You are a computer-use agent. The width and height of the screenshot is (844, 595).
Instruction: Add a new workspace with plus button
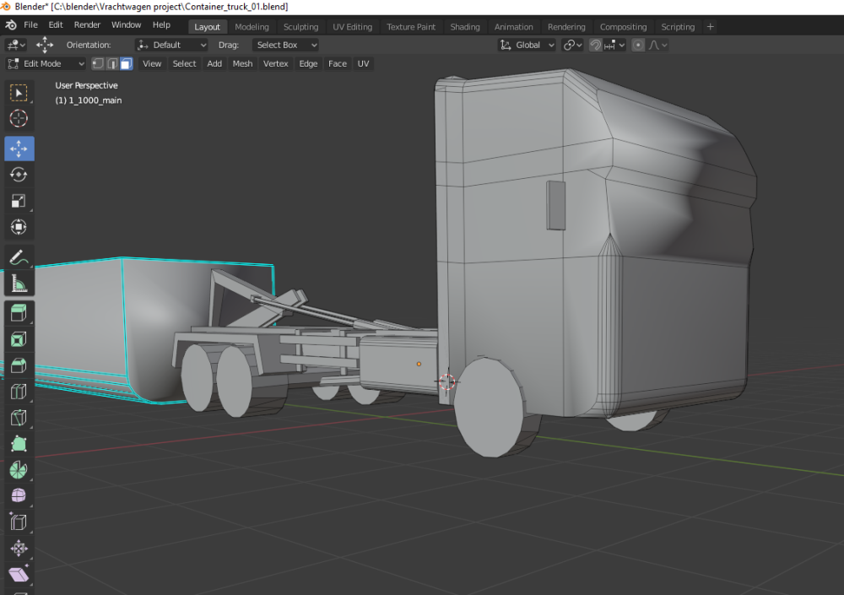[710, 27]
